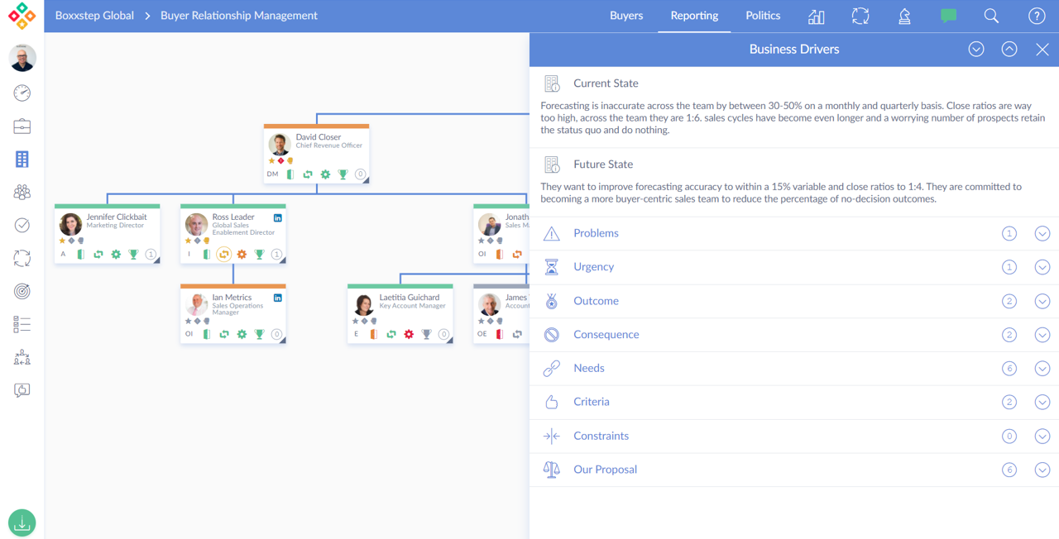Expand the Problems section
Image resolution: width=1059 pixels, height=539 pixels.
click(x=1042, y=233)
